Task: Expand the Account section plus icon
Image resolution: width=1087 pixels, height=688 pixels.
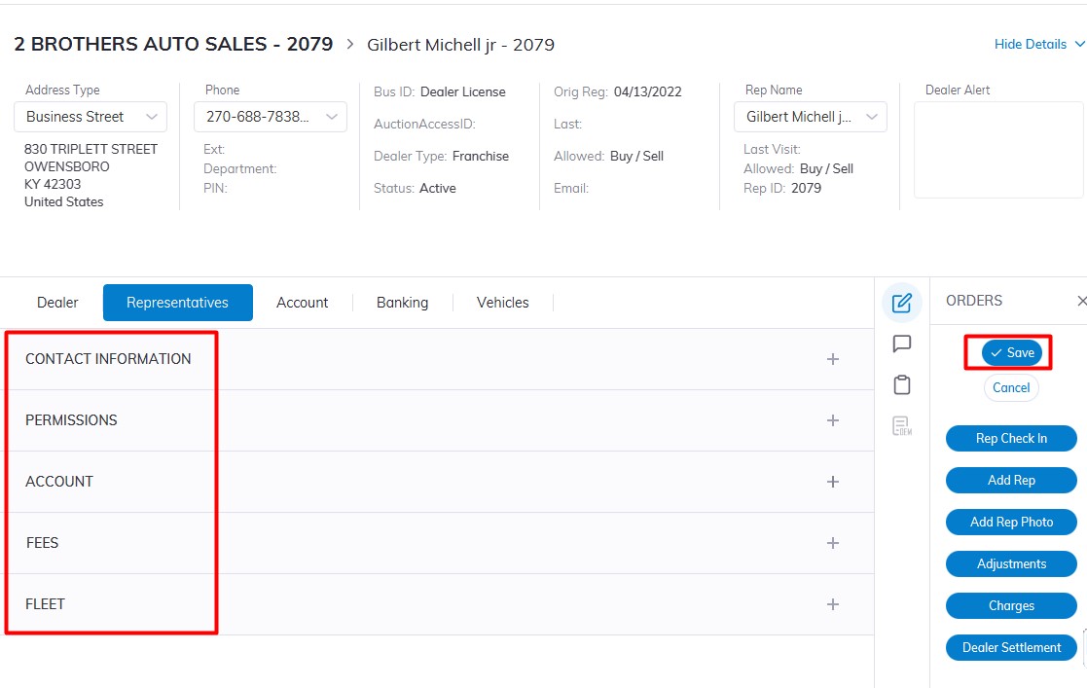Action: coord(832,482)
